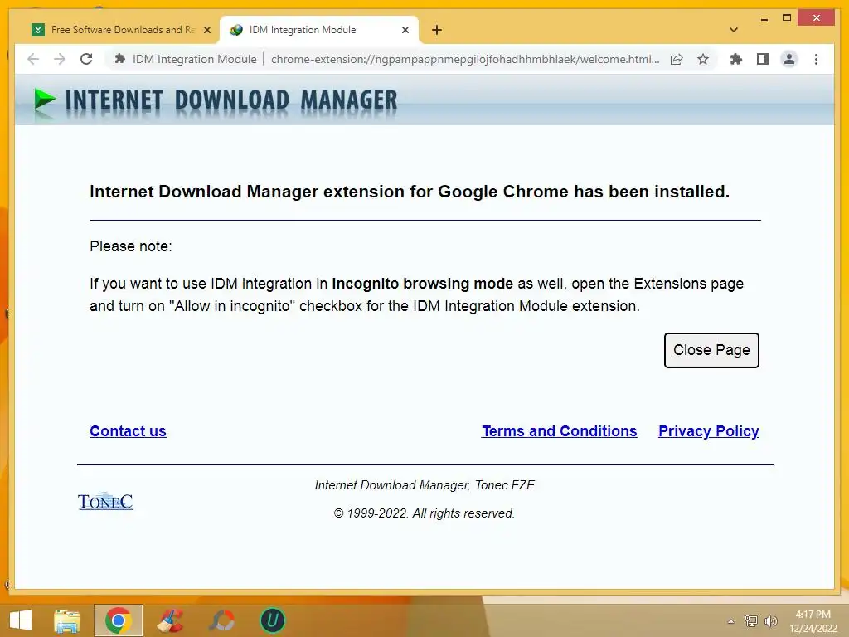The image size is (849, 637).
Task: Switch to the Free Software Downloads tab
Action: point(123,30)
